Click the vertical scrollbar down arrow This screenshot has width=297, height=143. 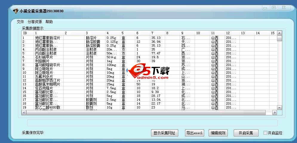click(280, 107)
